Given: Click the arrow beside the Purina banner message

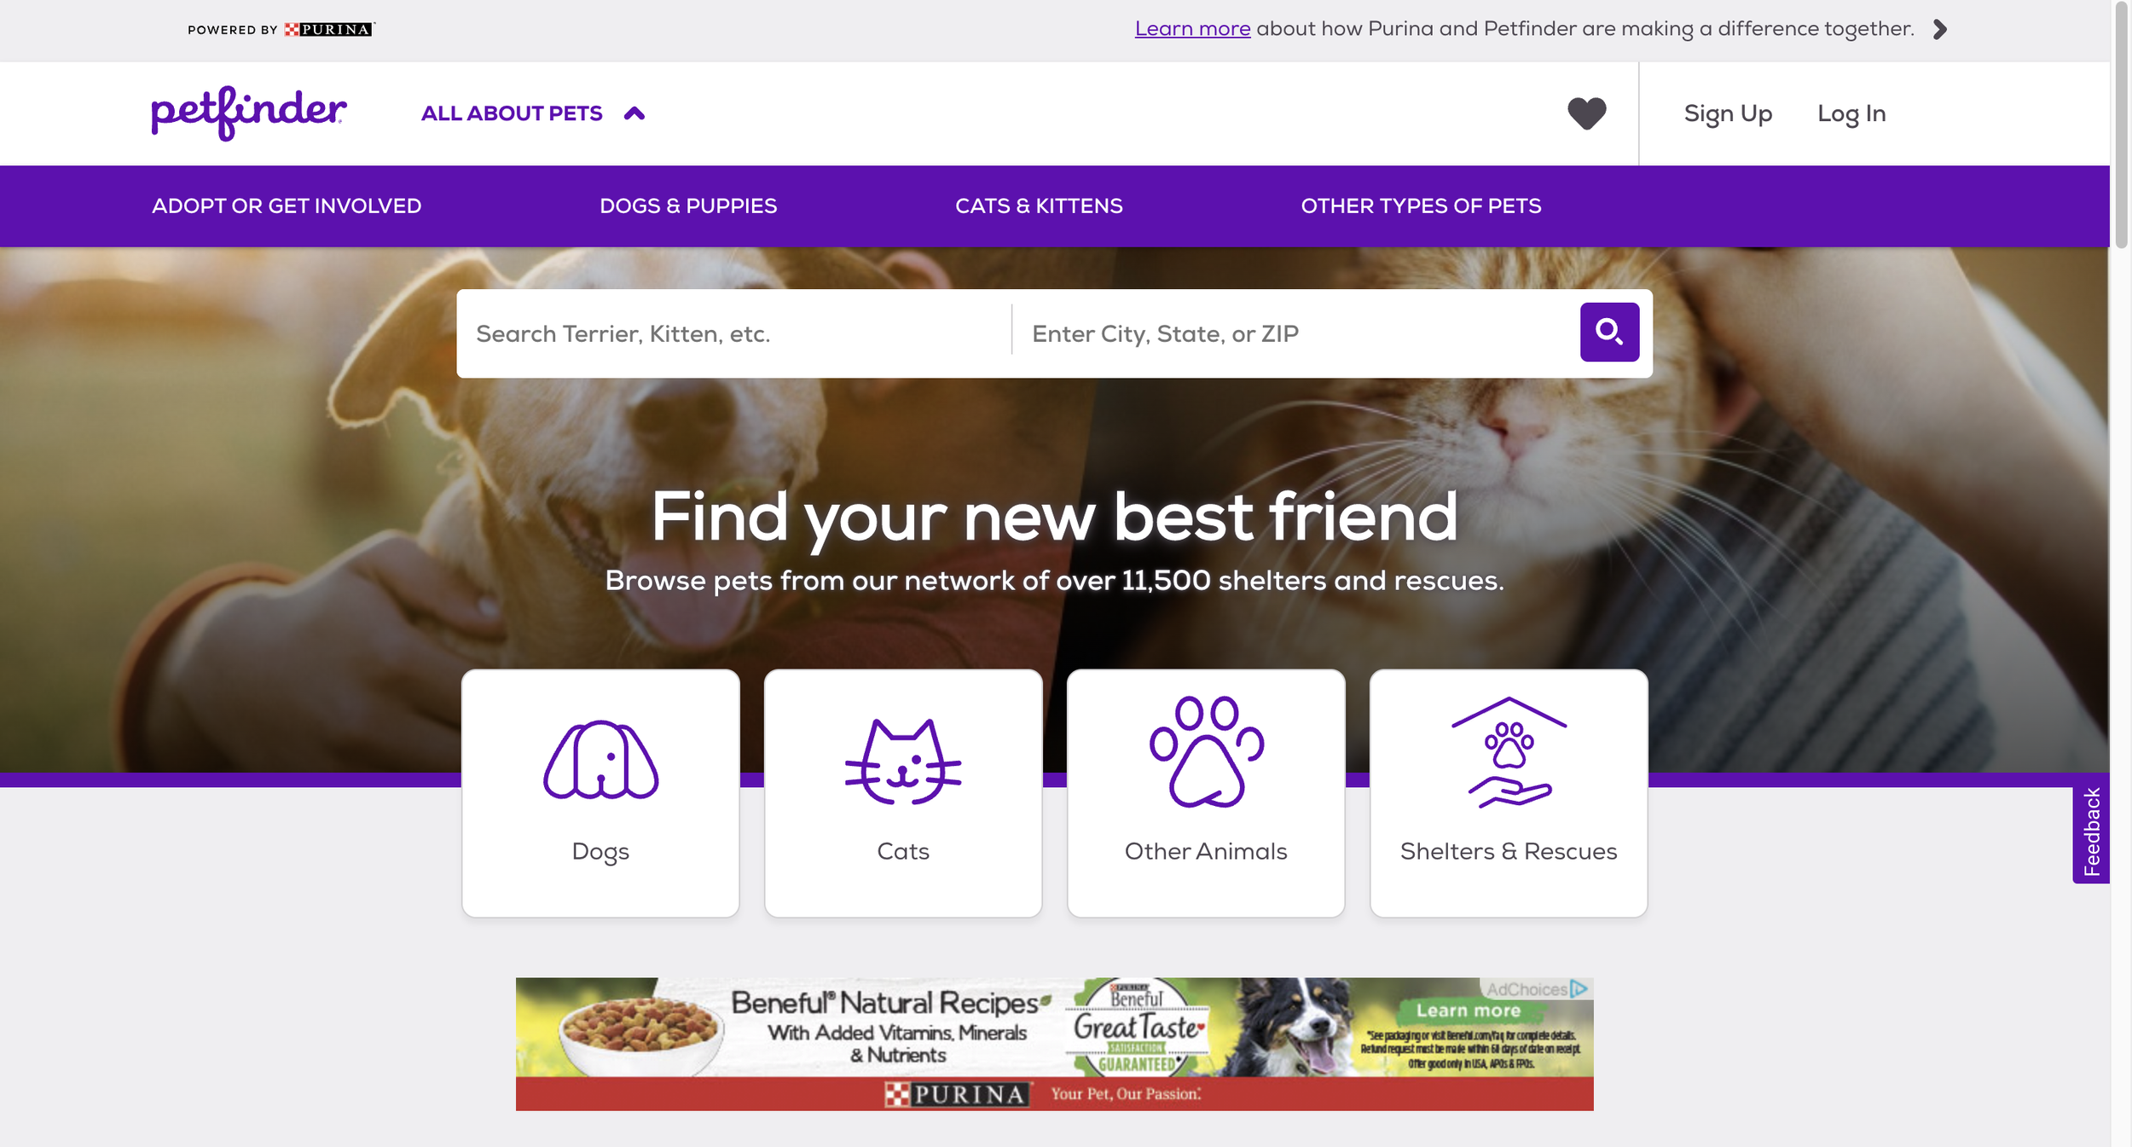Looking at the screenshot, I should (x=1940, y=30).
